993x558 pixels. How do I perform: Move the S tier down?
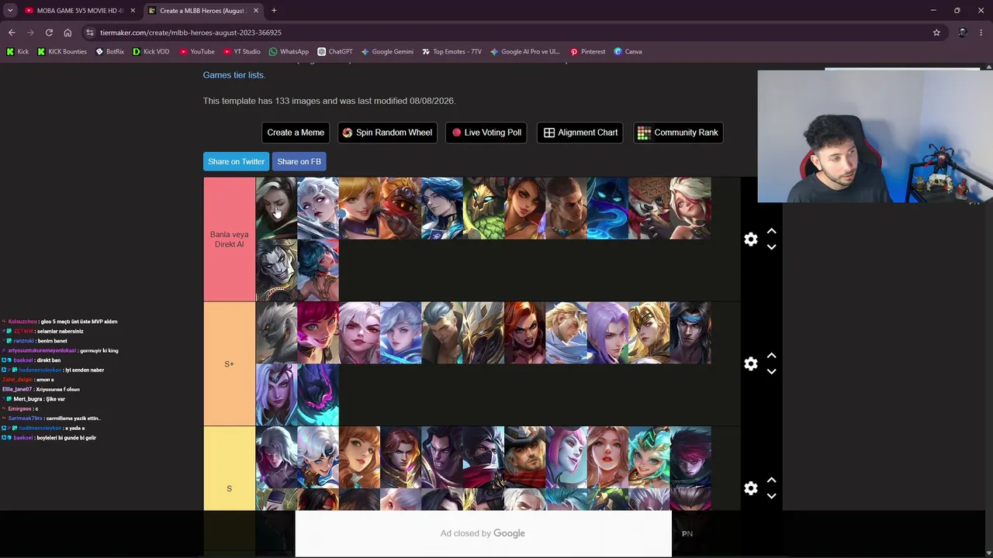(x=771, y=497)
